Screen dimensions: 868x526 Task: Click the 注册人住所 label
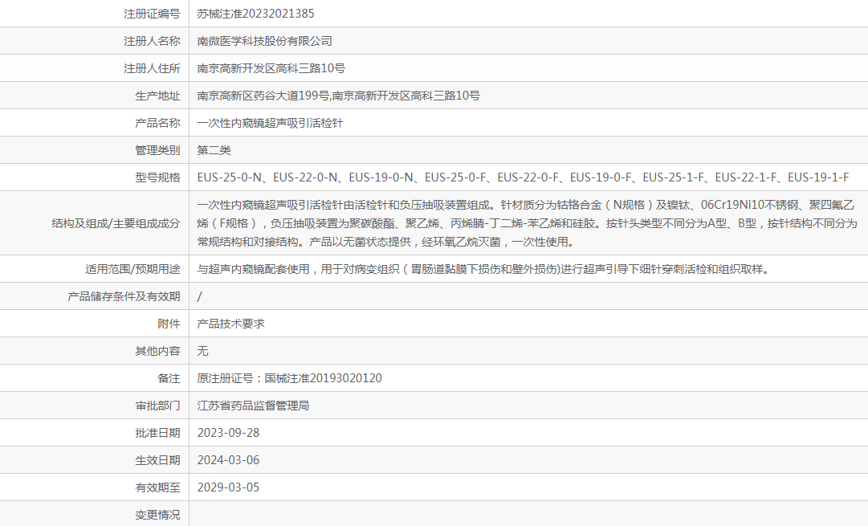(x=152, y=68)
